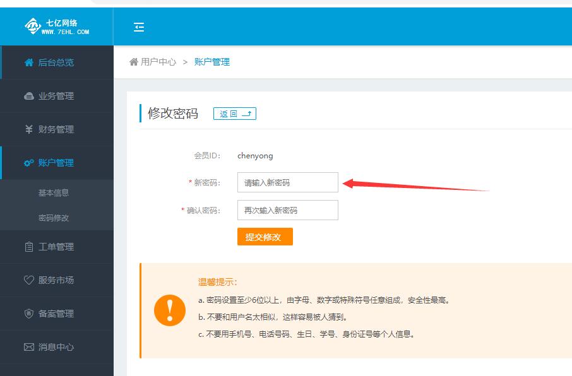Screen dimensions: 572x376
Task: Select the 基本信息 submenu item
Action: [54, 192]
